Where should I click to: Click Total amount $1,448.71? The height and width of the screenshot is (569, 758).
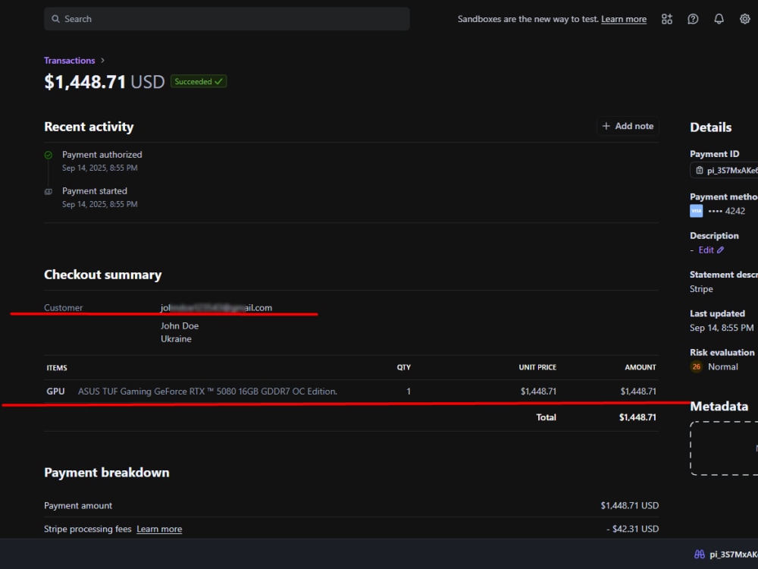point(637,417)
